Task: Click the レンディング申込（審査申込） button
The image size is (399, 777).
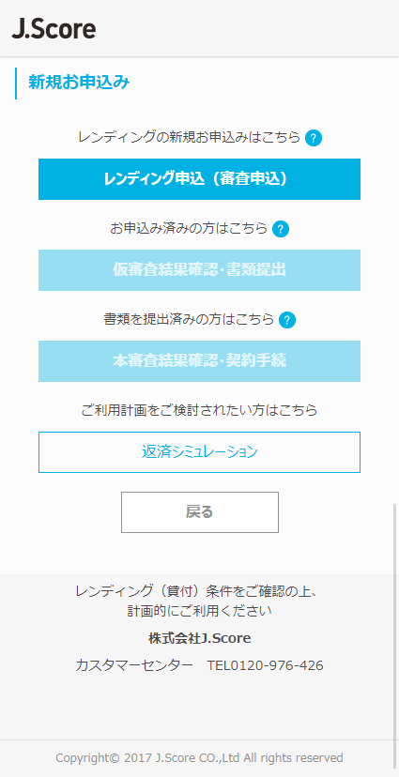Action: (199, 179)
